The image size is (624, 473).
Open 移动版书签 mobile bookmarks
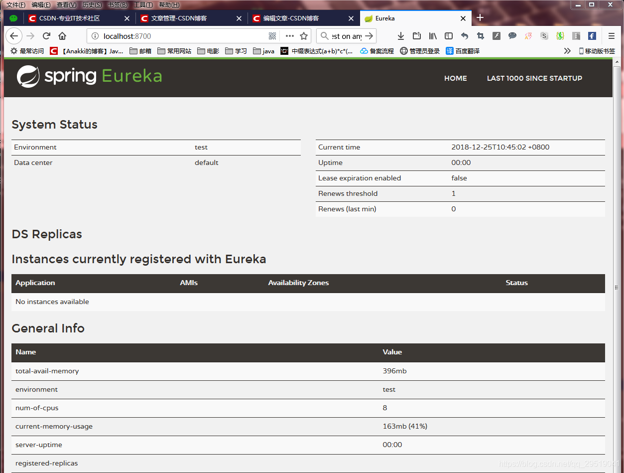(597, 51)
